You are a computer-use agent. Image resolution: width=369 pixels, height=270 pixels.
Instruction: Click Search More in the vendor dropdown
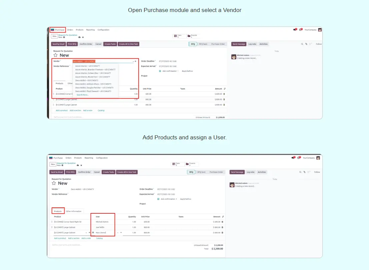83,95
